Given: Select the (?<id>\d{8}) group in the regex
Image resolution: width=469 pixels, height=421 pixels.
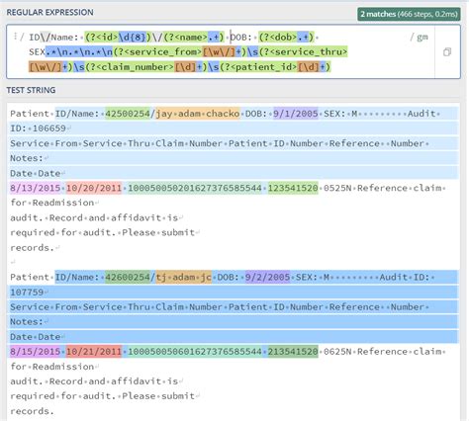Looking at the screenshot, I should (118, 37).
